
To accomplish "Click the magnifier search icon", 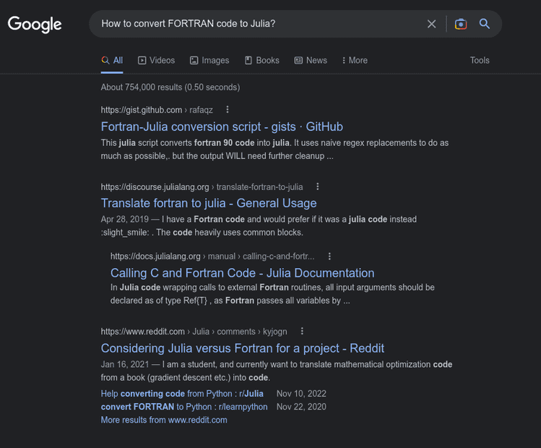I will tap(485, 24).
